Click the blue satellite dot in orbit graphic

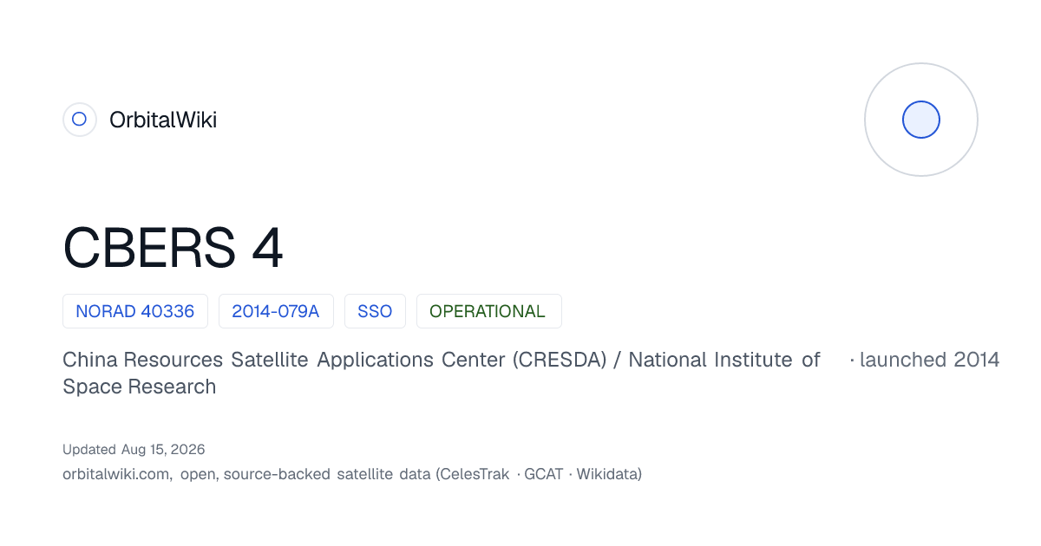[x=921, y=120]
